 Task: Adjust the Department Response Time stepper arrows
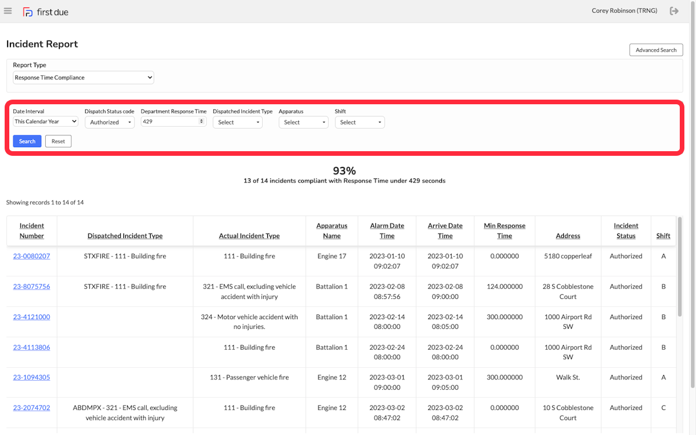pyautogui.click(x=201, y=122)
